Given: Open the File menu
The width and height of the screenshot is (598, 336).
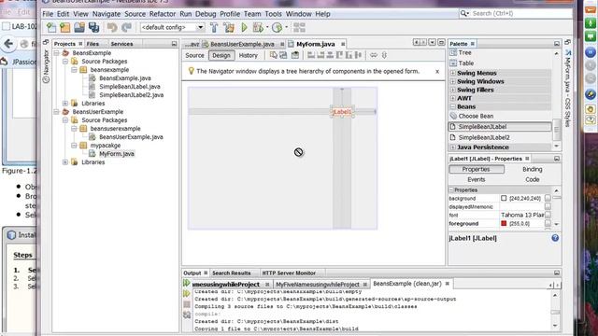Looking at the screenshot, I should click(x=48, y=14).
